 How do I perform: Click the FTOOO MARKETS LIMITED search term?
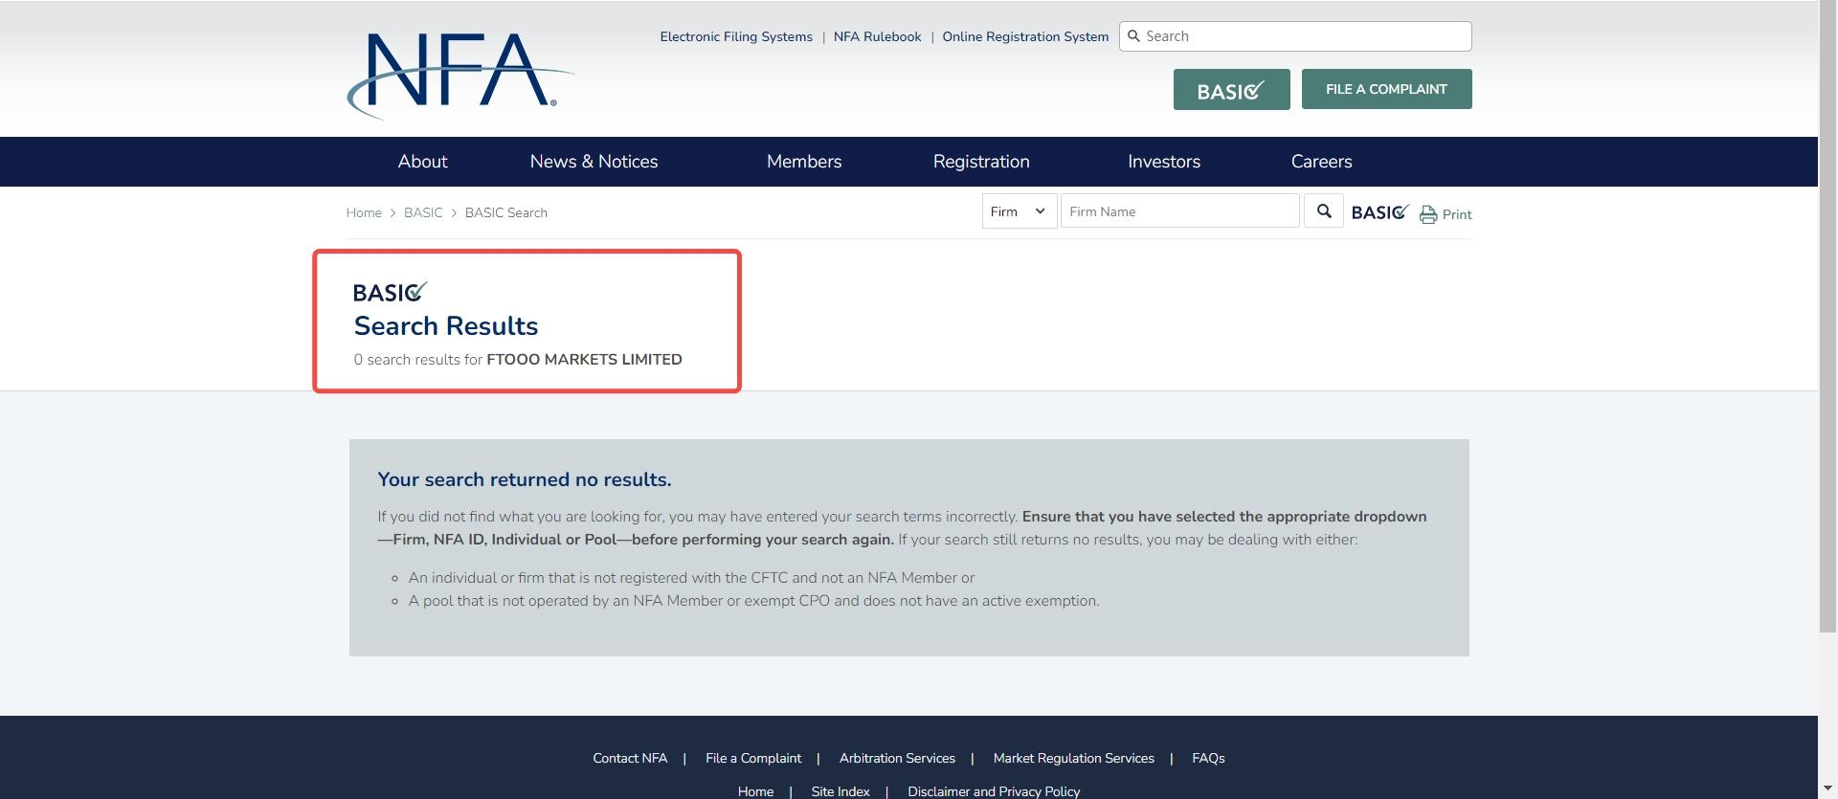(584, 360)
